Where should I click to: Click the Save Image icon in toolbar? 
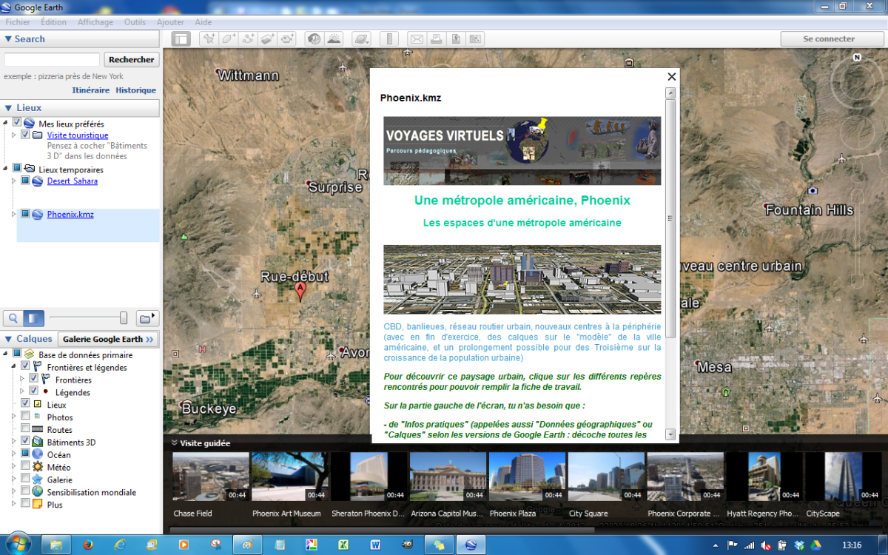(456, 38)
